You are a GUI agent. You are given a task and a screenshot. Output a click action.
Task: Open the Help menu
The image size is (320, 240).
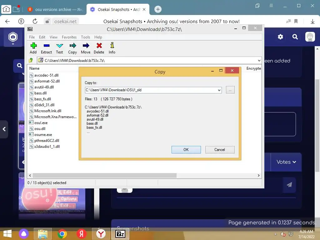point(98,37)
